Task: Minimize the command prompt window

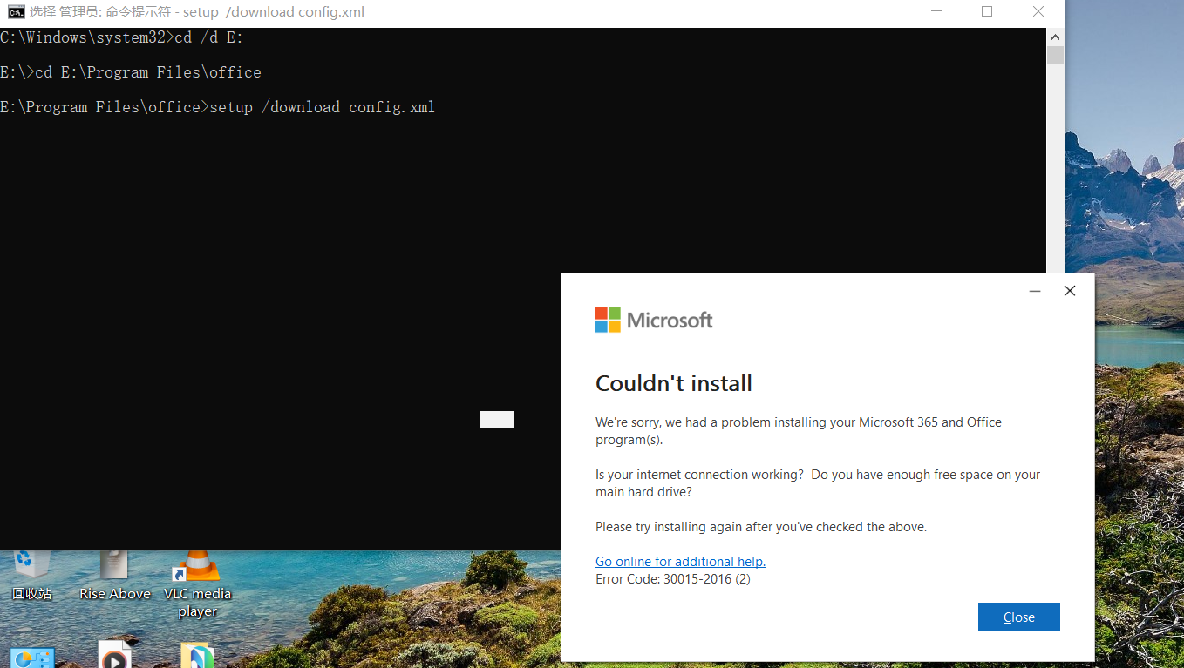Action: (936, 11)
